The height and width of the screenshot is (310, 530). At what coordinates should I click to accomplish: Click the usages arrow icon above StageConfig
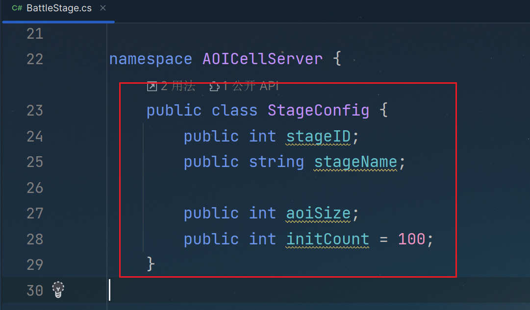152,87
